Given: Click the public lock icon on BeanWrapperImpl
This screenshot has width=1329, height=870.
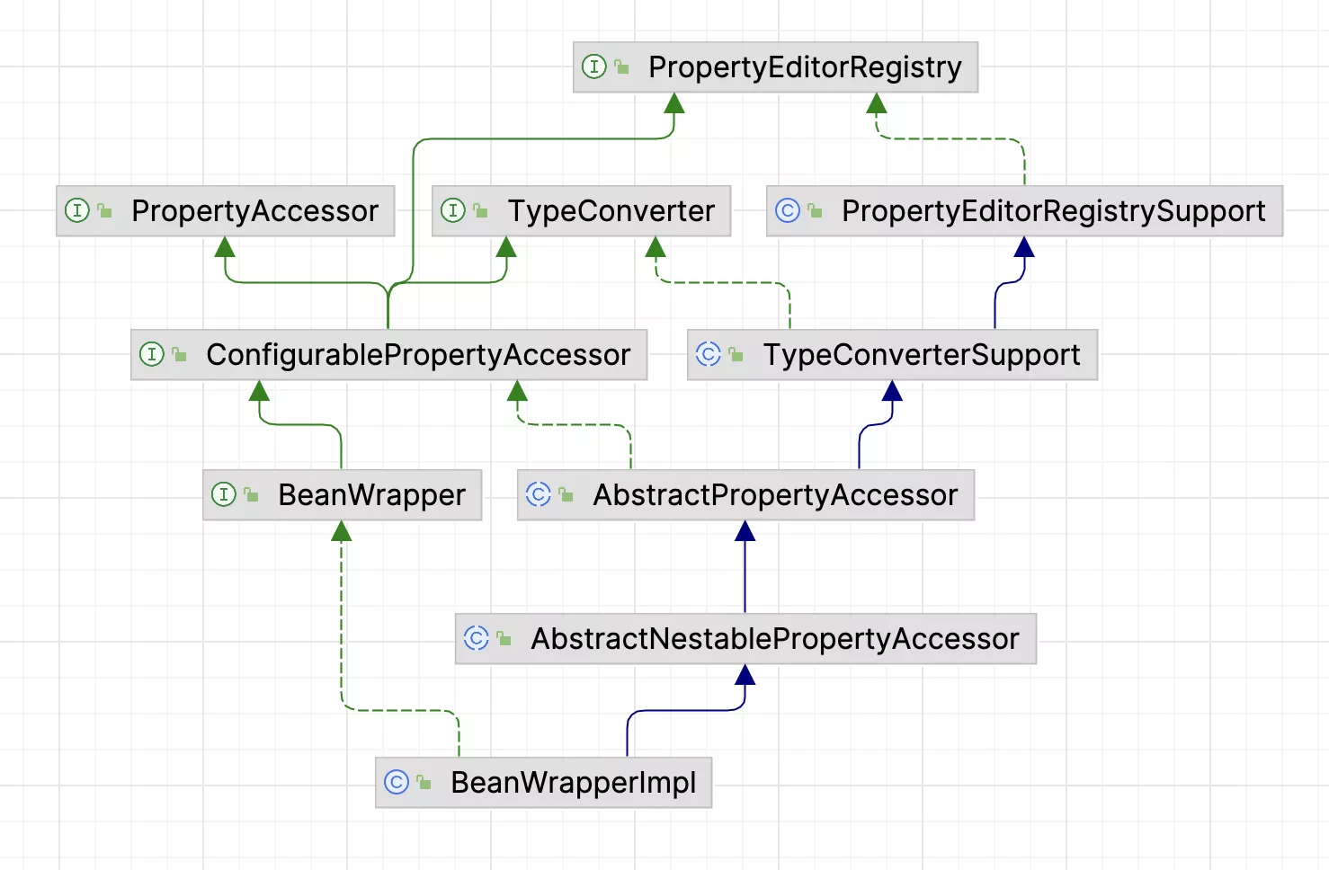Looking at the screenshot, I should click(x=424, y=782).
